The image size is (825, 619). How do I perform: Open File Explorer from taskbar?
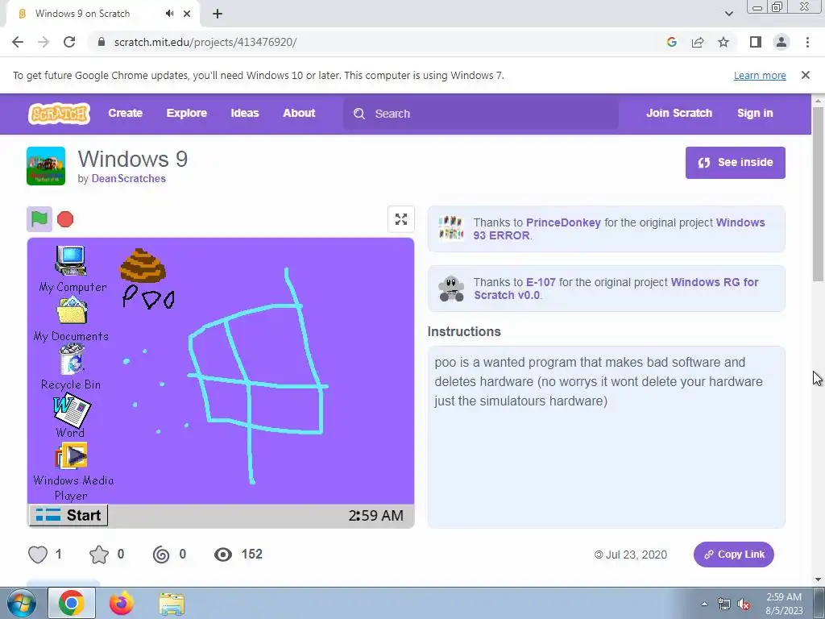(172, 604)
